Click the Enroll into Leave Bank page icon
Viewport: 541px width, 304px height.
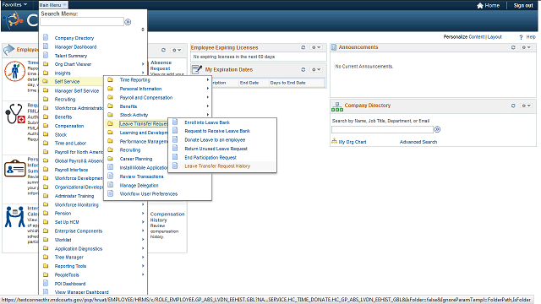point(175,122)
